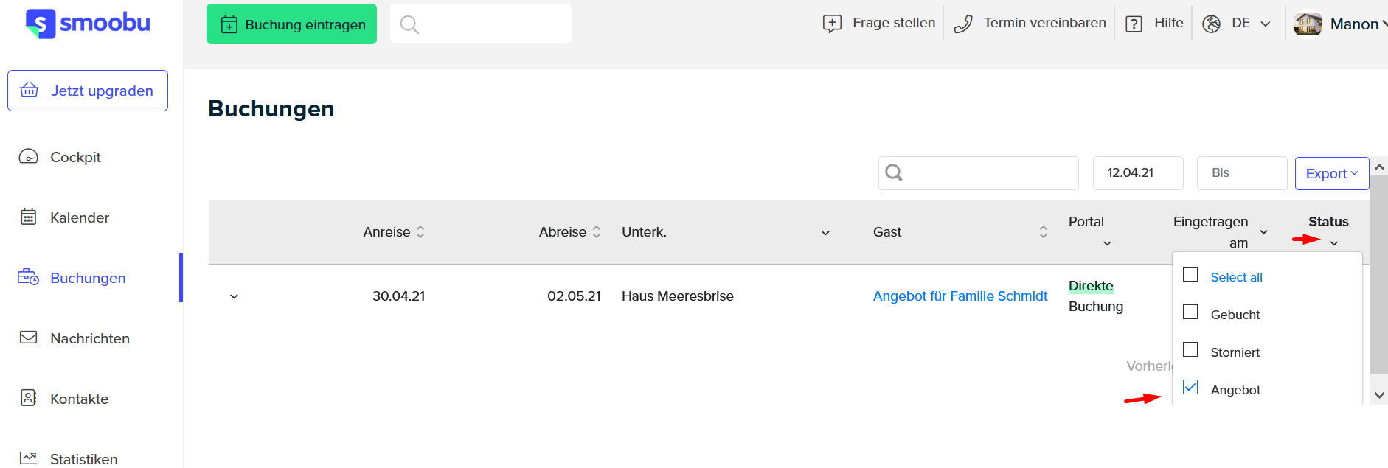This screenshot has width=1388, height=468.
Task: Open Nachrichten in the sidebar
Action: point(90,338)
